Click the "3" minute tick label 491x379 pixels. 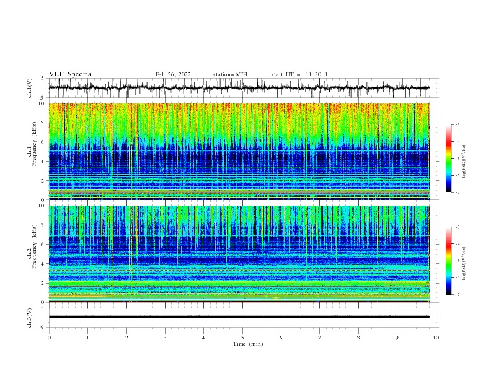point(165,338)
